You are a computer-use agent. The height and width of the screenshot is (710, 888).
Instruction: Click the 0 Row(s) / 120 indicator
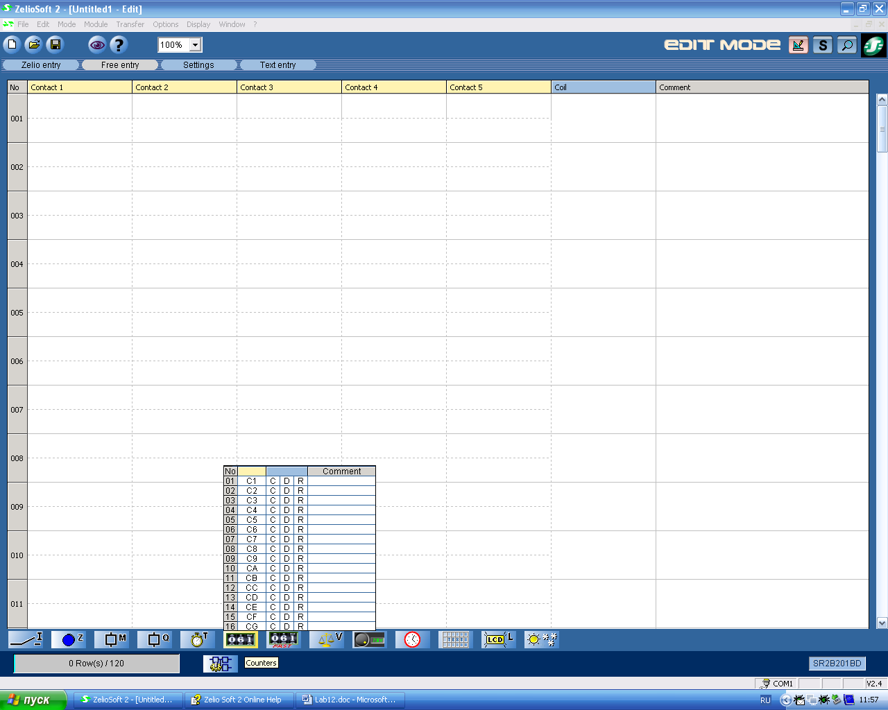point(96,664)
